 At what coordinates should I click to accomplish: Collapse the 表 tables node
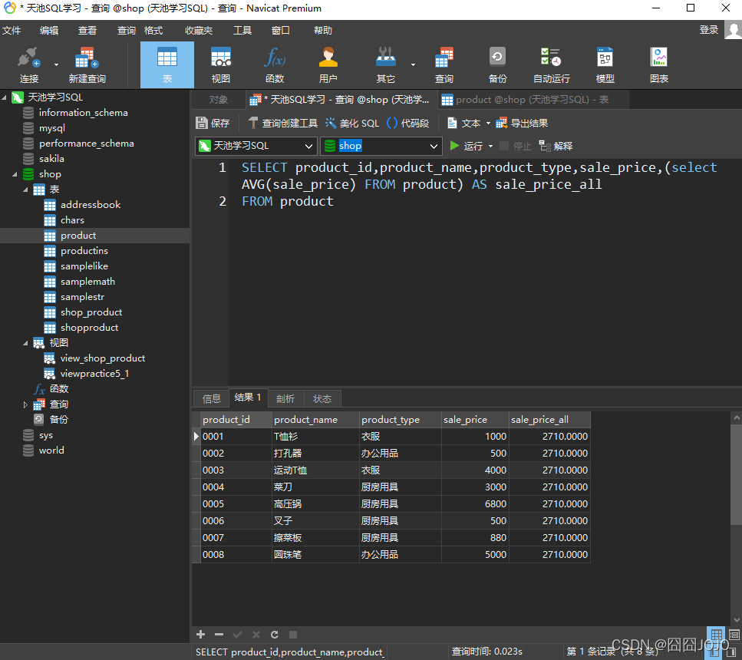tap(25, 190)
